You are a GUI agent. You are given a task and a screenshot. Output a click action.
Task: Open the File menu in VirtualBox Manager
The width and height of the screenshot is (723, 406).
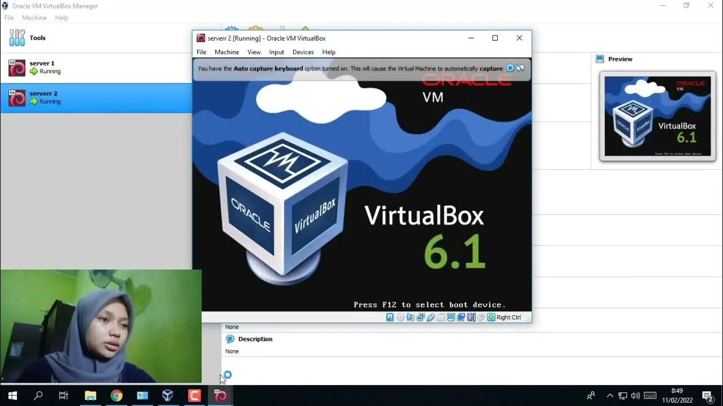point(9,17)
